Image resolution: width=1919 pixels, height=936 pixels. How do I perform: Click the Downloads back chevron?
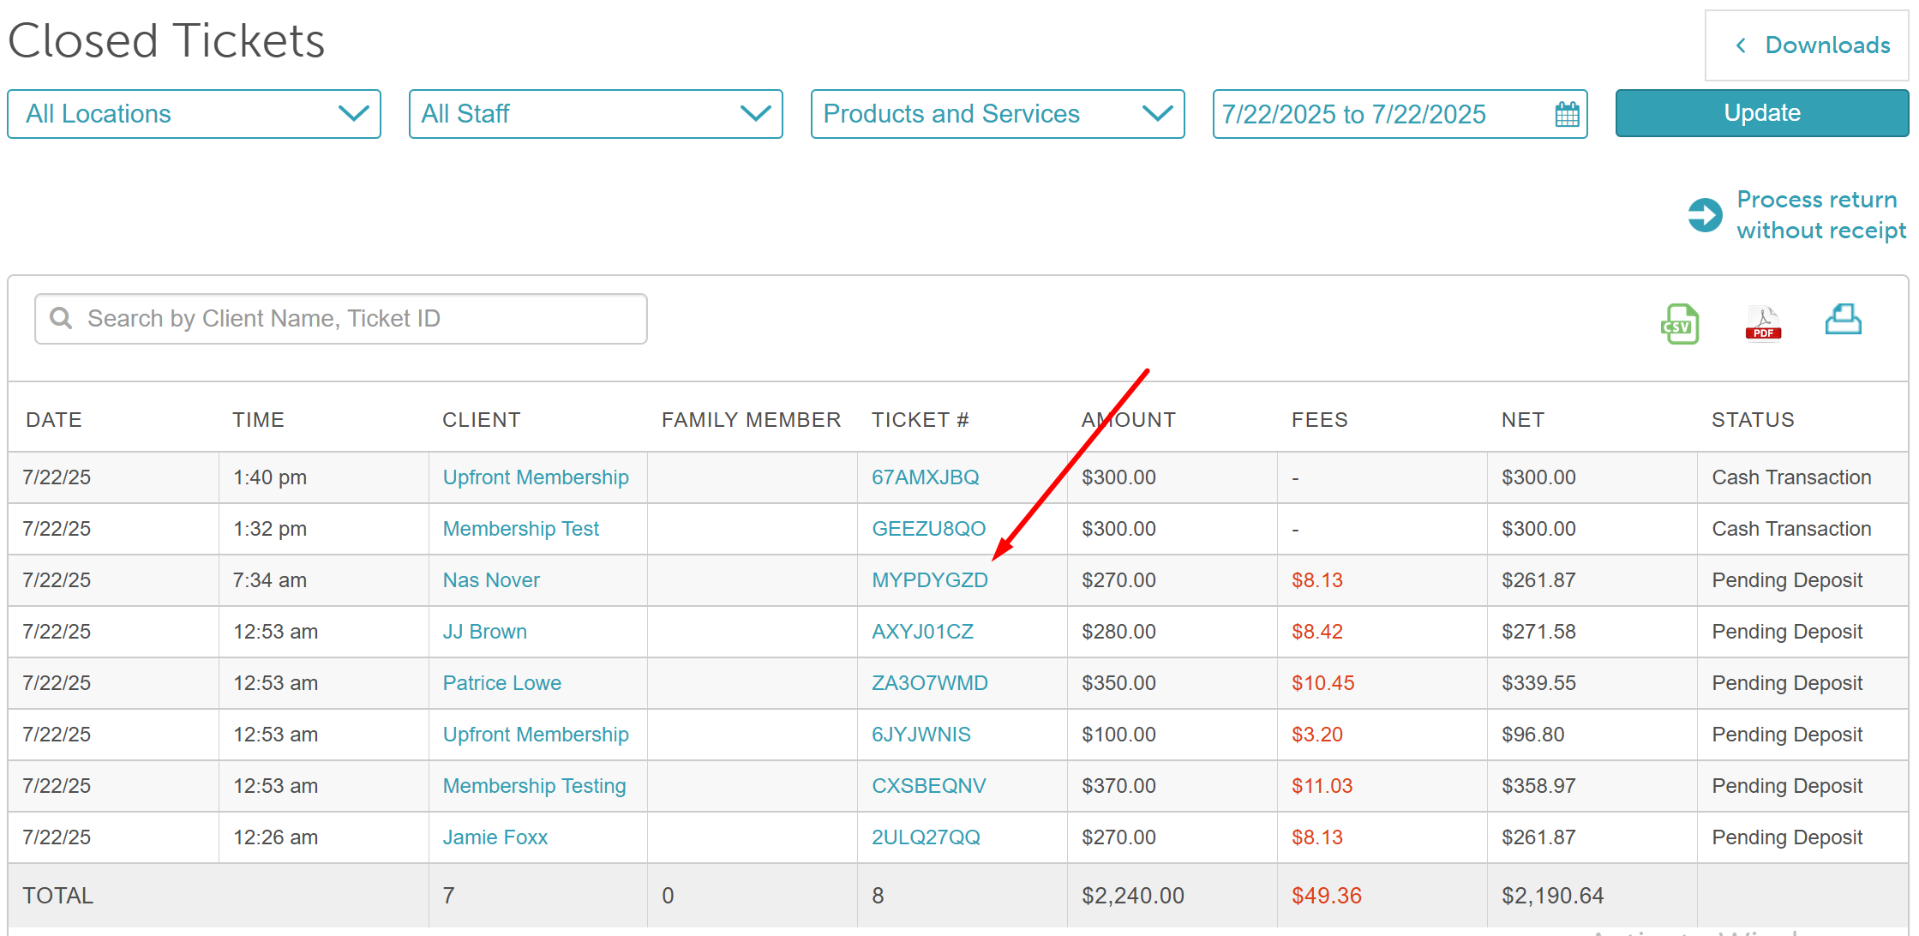(x=1740, y=45)
